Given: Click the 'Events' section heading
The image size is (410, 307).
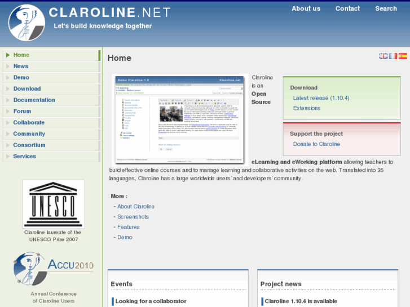Looking at the screenshot, I should [122, 284].
